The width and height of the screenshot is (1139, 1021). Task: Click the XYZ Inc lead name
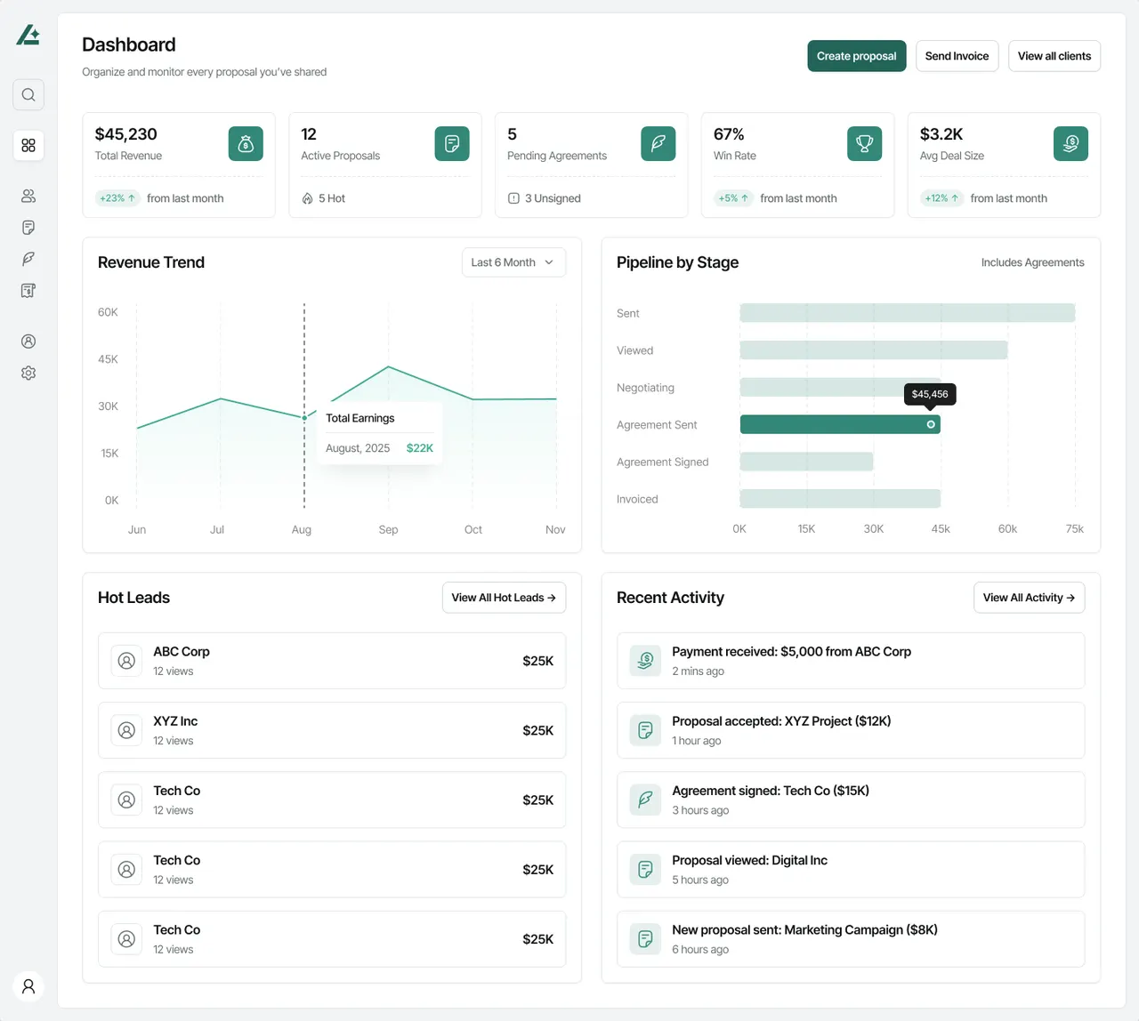175,721
